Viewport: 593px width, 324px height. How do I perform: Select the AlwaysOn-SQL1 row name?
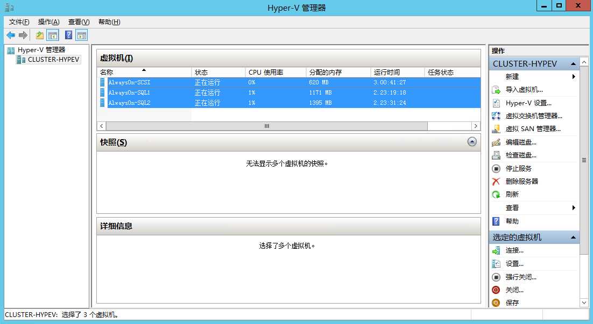(x=129, y=92)
